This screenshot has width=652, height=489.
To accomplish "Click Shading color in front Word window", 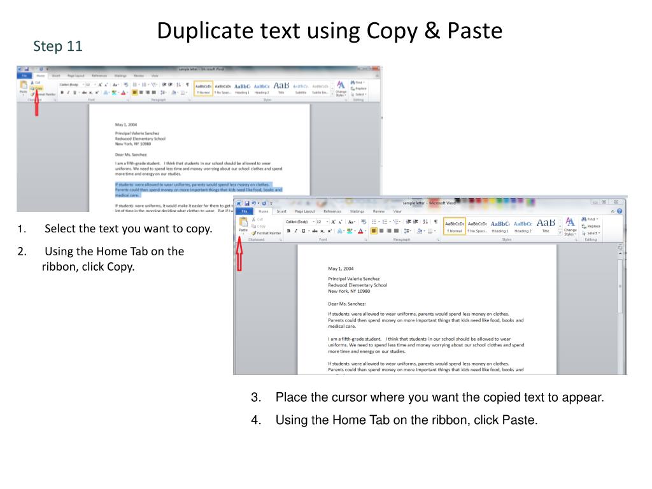I will pyautogui.click(x=420, y=230).
